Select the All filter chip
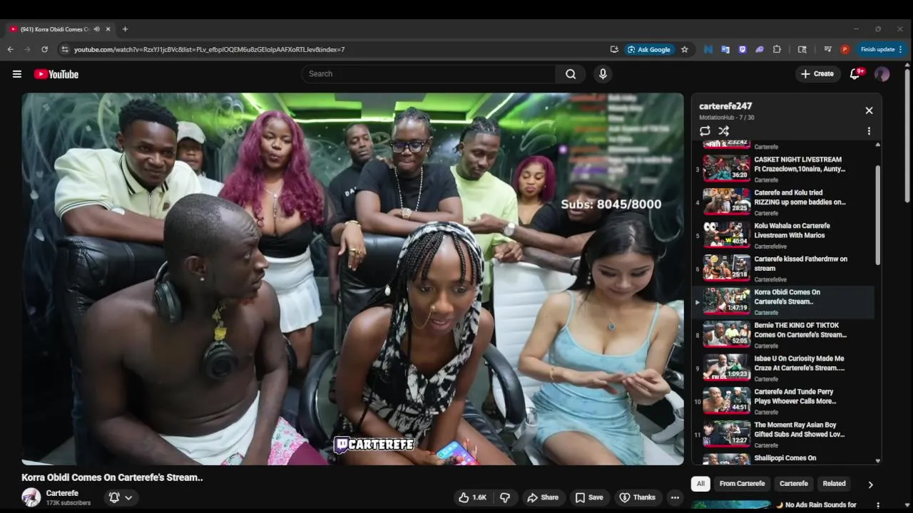913x513 pixels. 700,484
